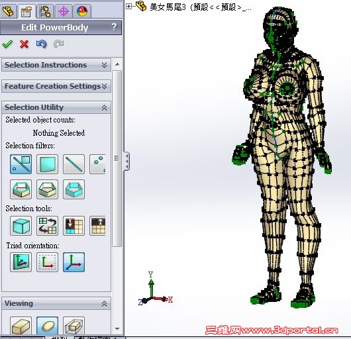This screenshot has height=339, width=351.
Task: Cancel editing with the red X
Action: pos(25,44)
